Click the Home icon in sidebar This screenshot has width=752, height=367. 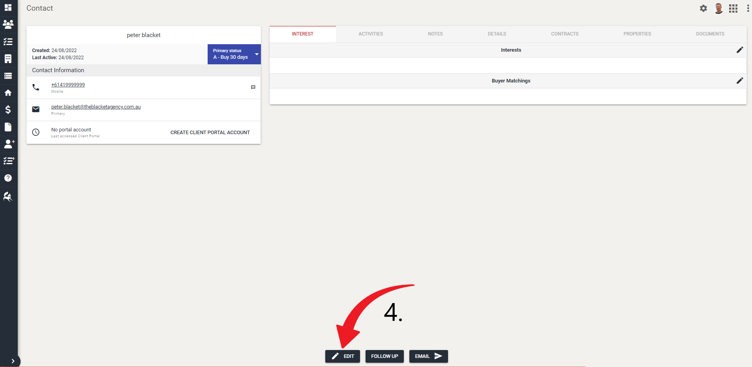[8, 93]
